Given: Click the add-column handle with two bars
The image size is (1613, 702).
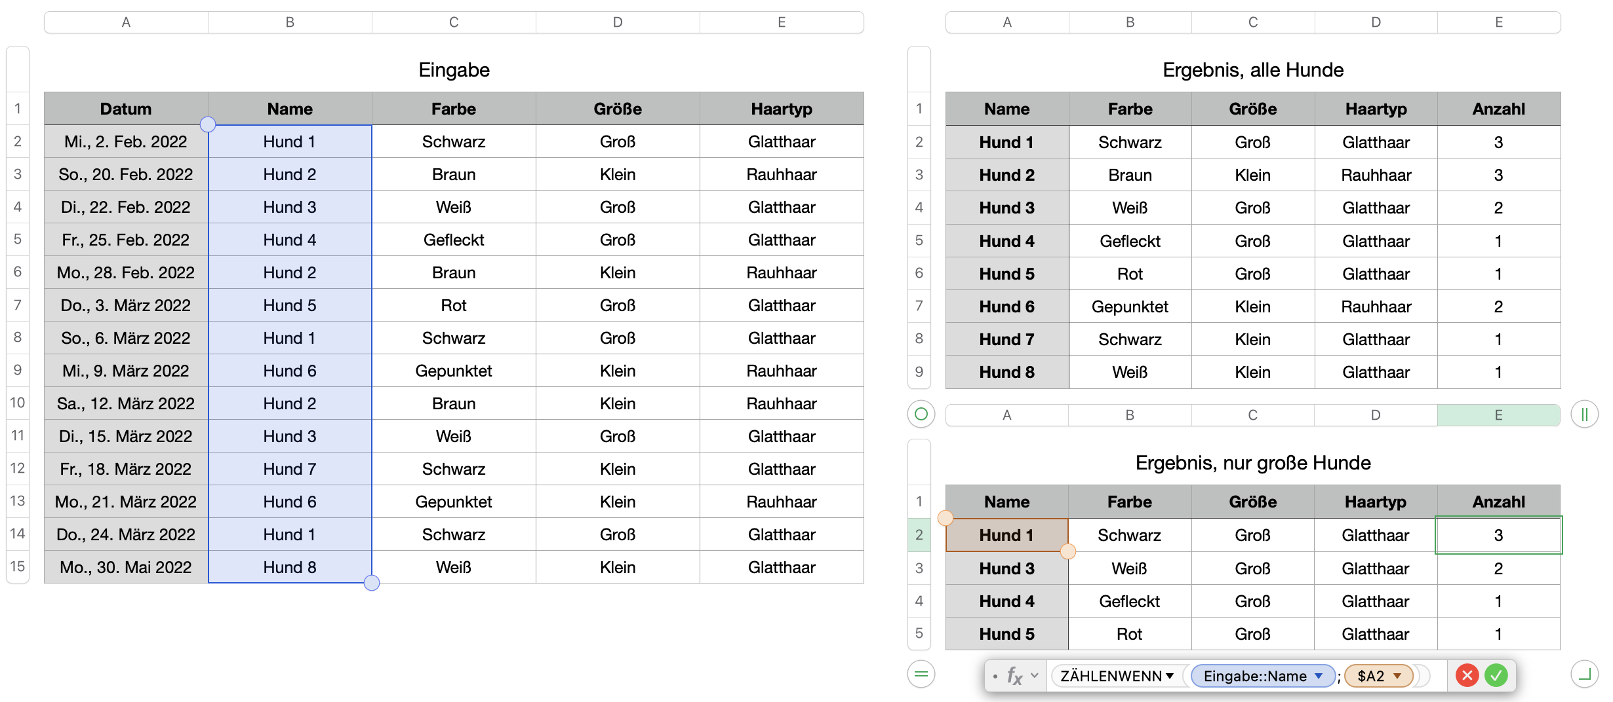Looking at the screenshot, I should click(x=1584, y=414).
